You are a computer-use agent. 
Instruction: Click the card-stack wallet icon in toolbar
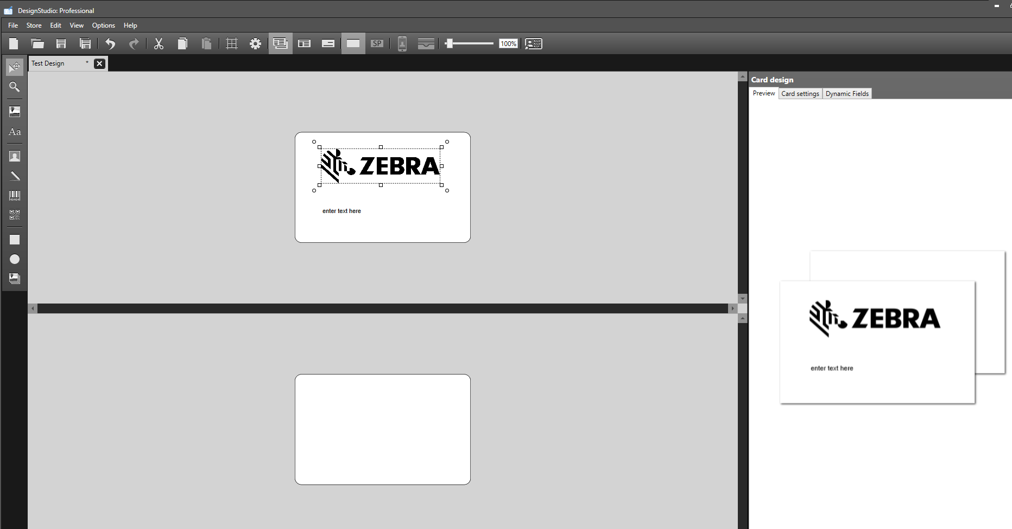point(426,44)
